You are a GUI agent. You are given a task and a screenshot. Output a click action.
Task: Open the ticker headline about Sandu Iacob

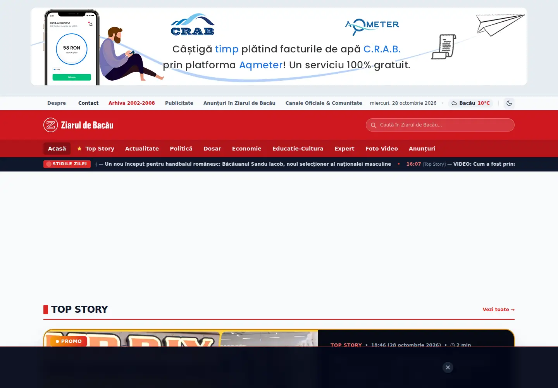coord(248,164)
